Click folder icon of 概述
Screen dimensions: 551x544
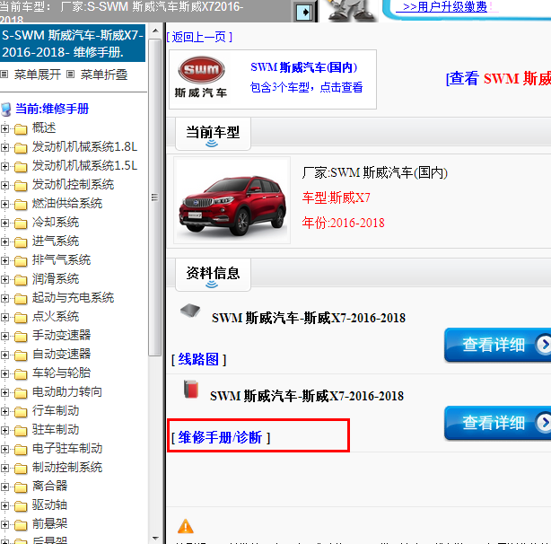(21, 129)
